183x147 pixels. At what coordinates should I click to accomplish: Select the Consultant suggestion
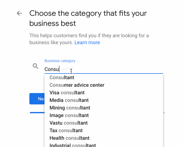point(104,78)
